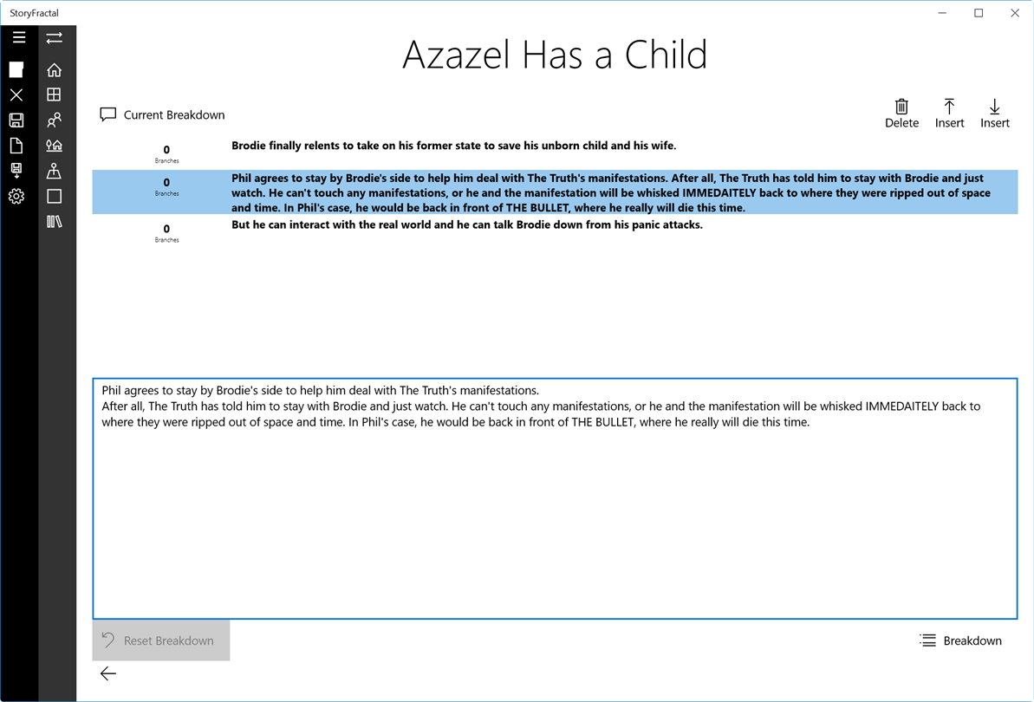This screenshot has width=1034, height=702.
Task: Click the floppy disk save icon
Action: coord(16,120)
